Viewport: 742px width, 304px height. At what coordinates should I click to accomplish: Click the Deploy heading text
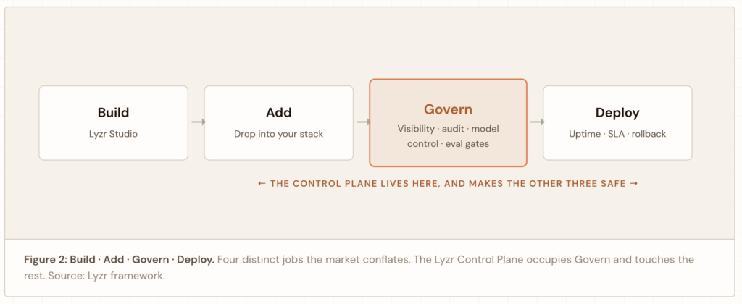(x=617, y=113)
